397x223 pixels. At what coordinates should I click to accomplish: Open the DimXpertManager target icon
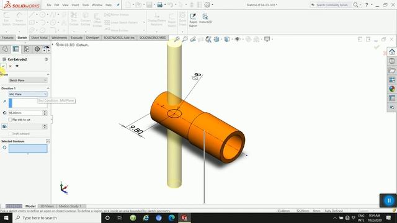tap(37, 49)
